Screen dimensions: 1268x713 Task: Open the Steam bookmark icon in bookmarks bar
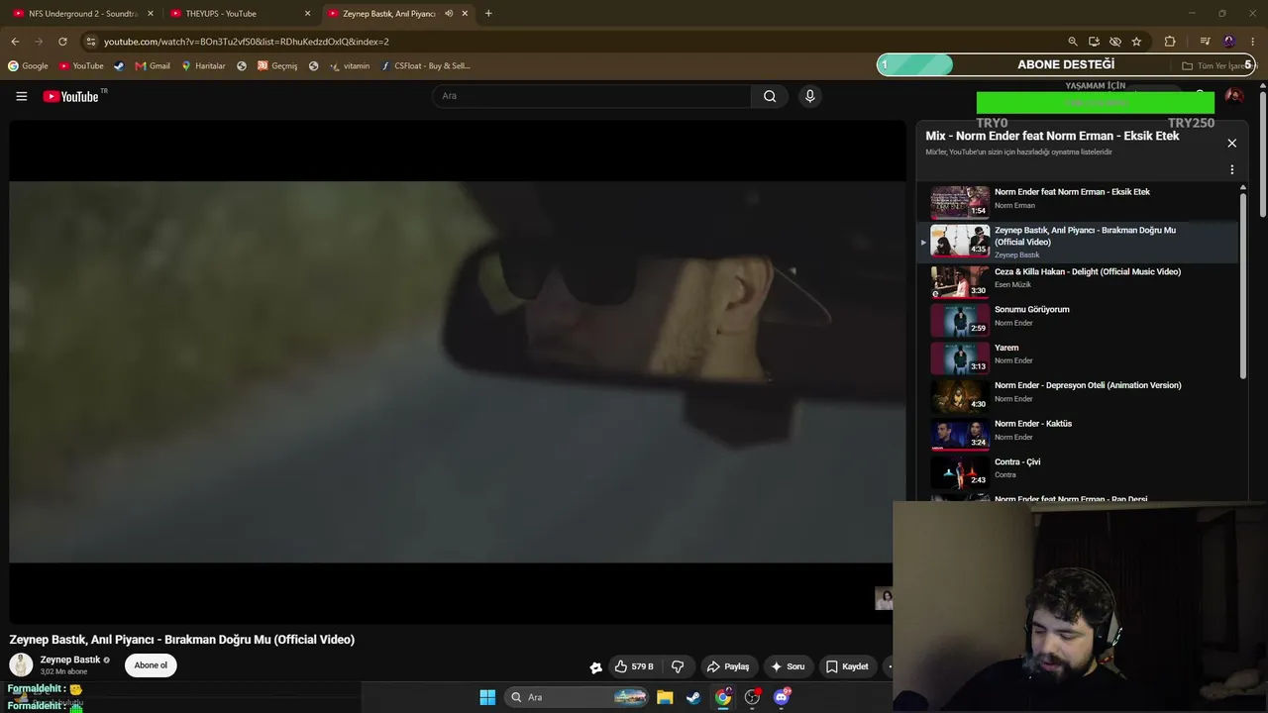[119, 66]
